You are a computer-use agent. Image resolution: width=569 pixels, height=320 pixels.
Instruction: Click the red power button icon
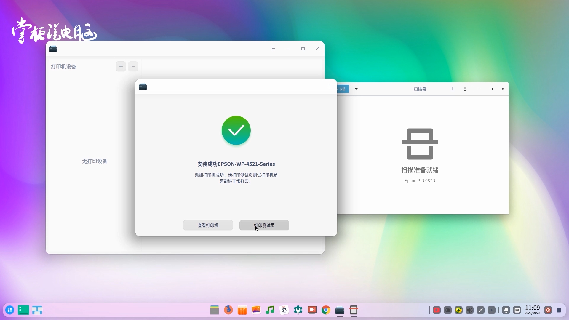pos(548,310)
